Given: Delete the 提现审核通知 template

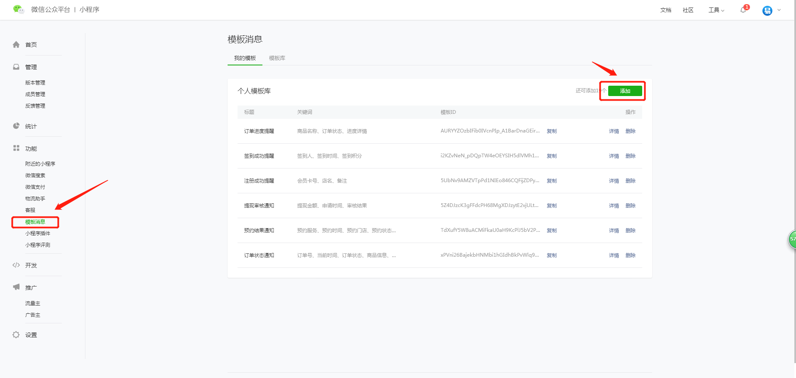Looking at the screenshot, I should pyautogui.click(x=630, y=206).
